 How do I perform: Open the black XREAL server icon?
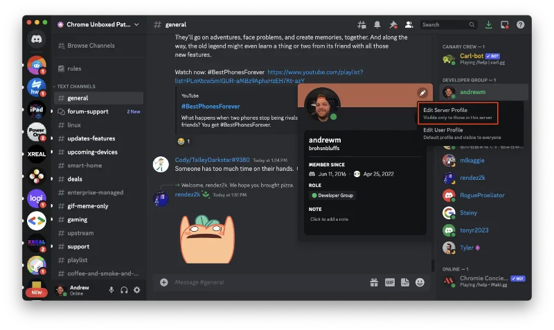[x=37, y=154]
